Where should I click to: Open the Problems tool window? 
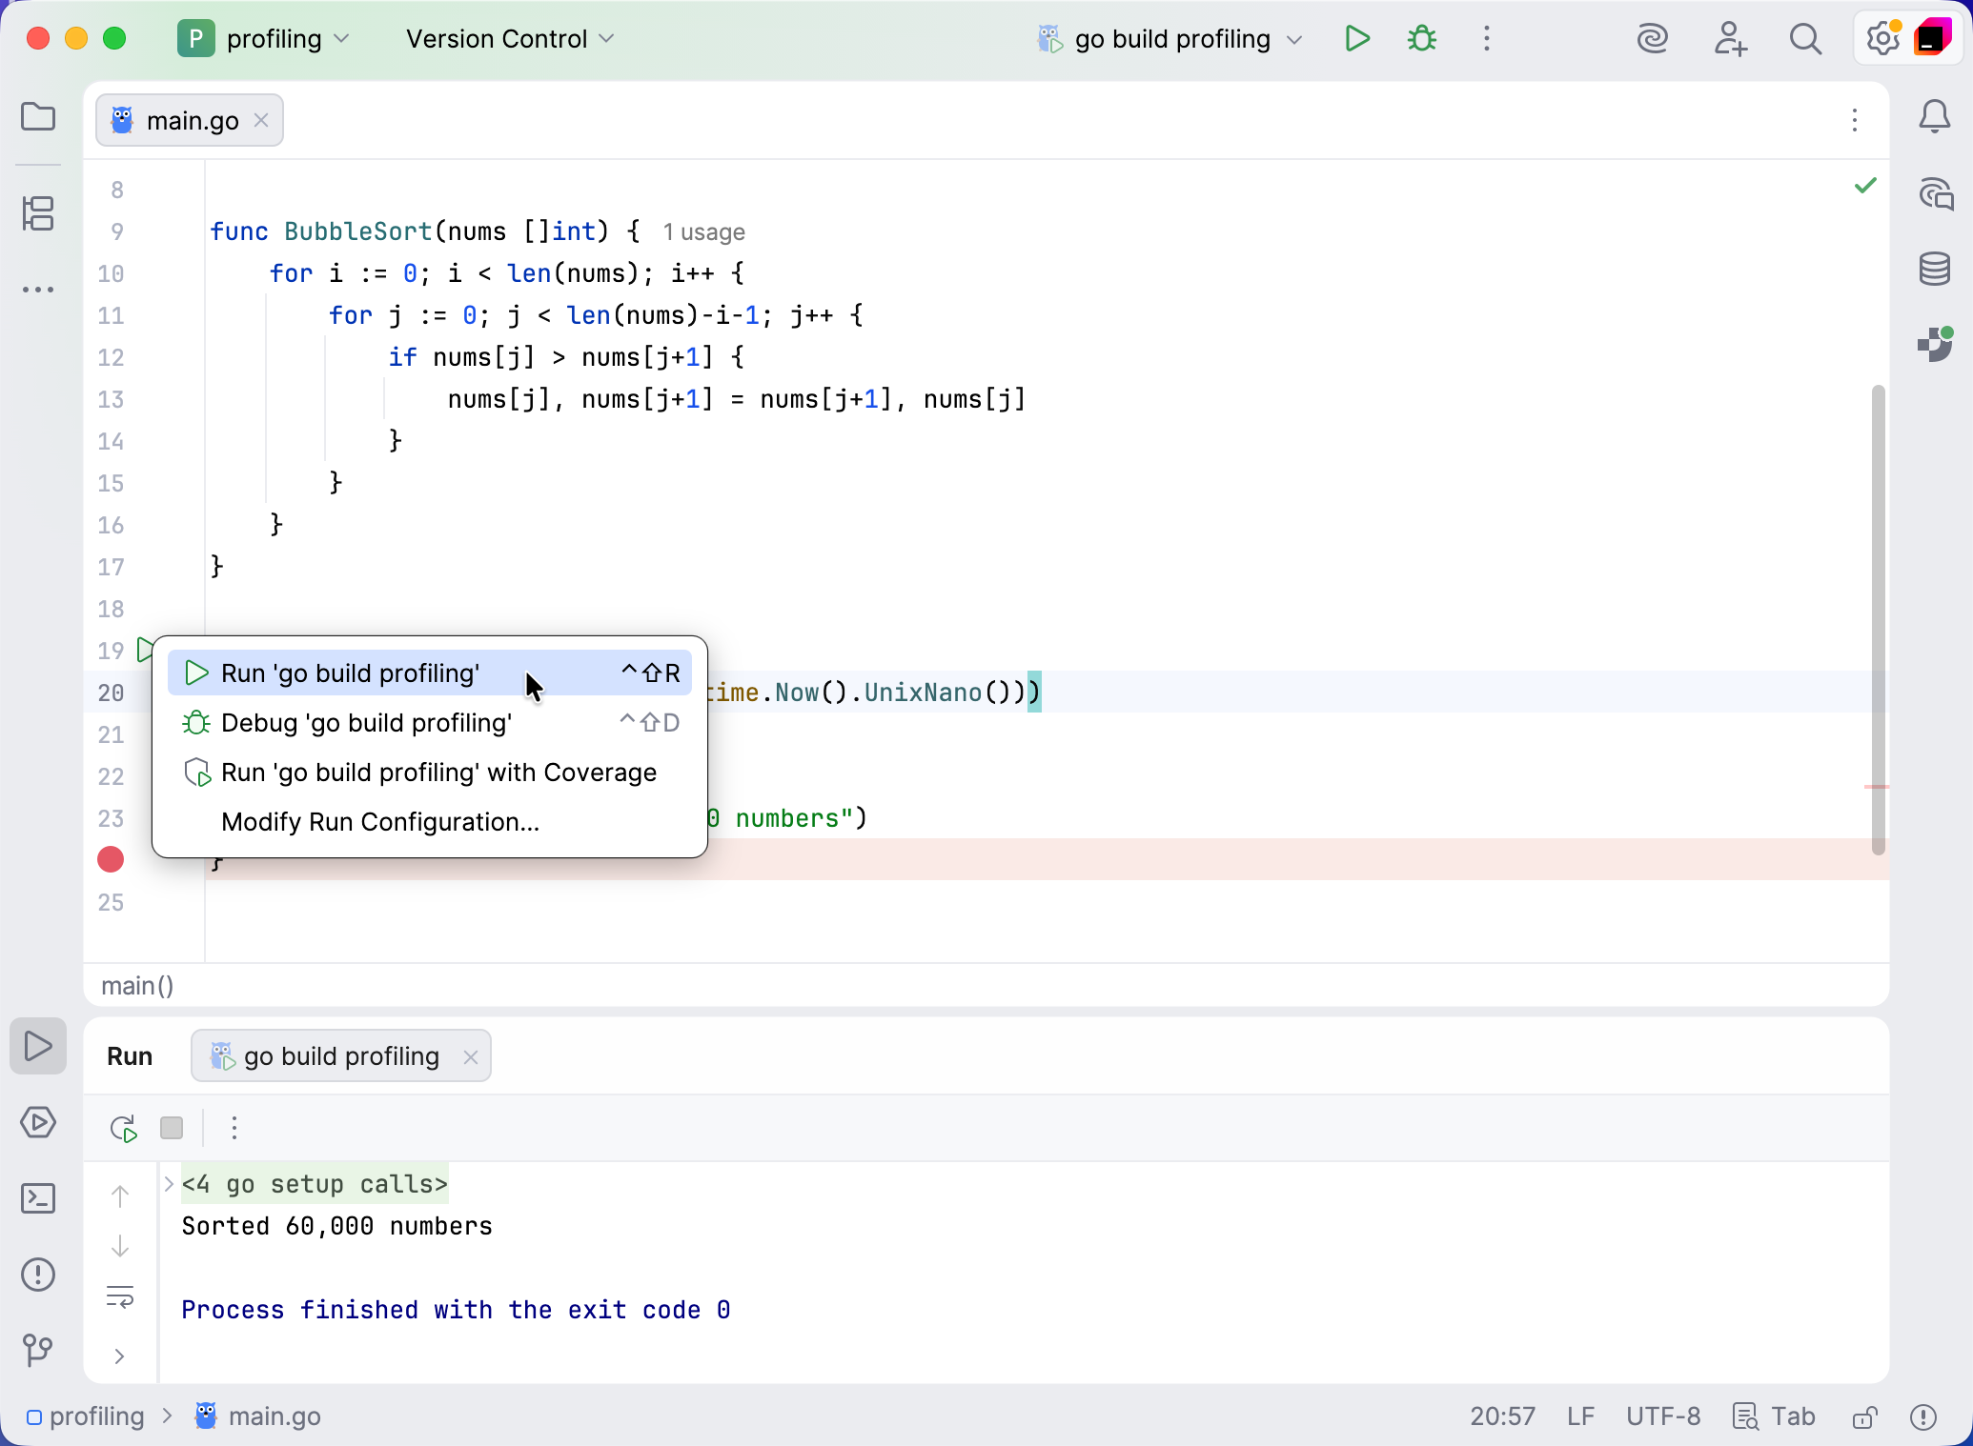[38, 1275]
